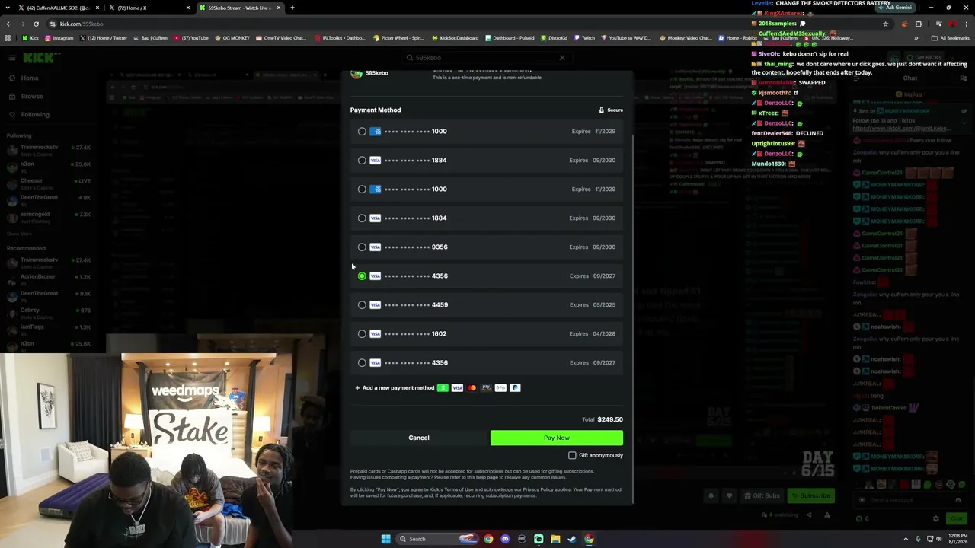Click the Pay Now button
The height and width of the screenshot is (548, 975).
[x=557, y=438]
